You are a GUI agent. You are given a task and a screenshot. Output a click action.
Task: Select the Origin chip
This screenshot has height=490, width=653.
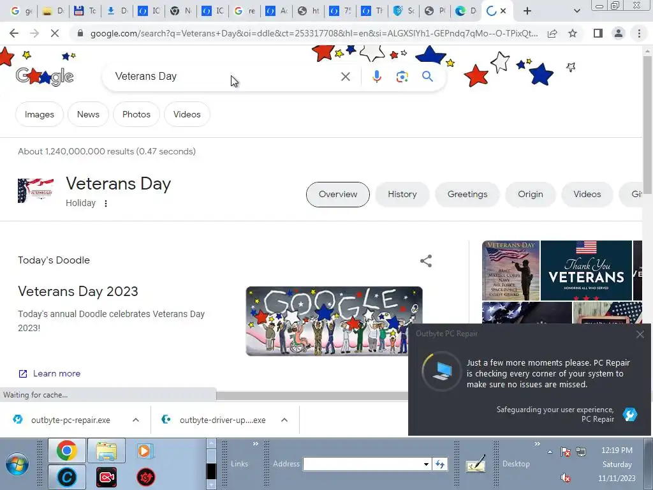530,194
